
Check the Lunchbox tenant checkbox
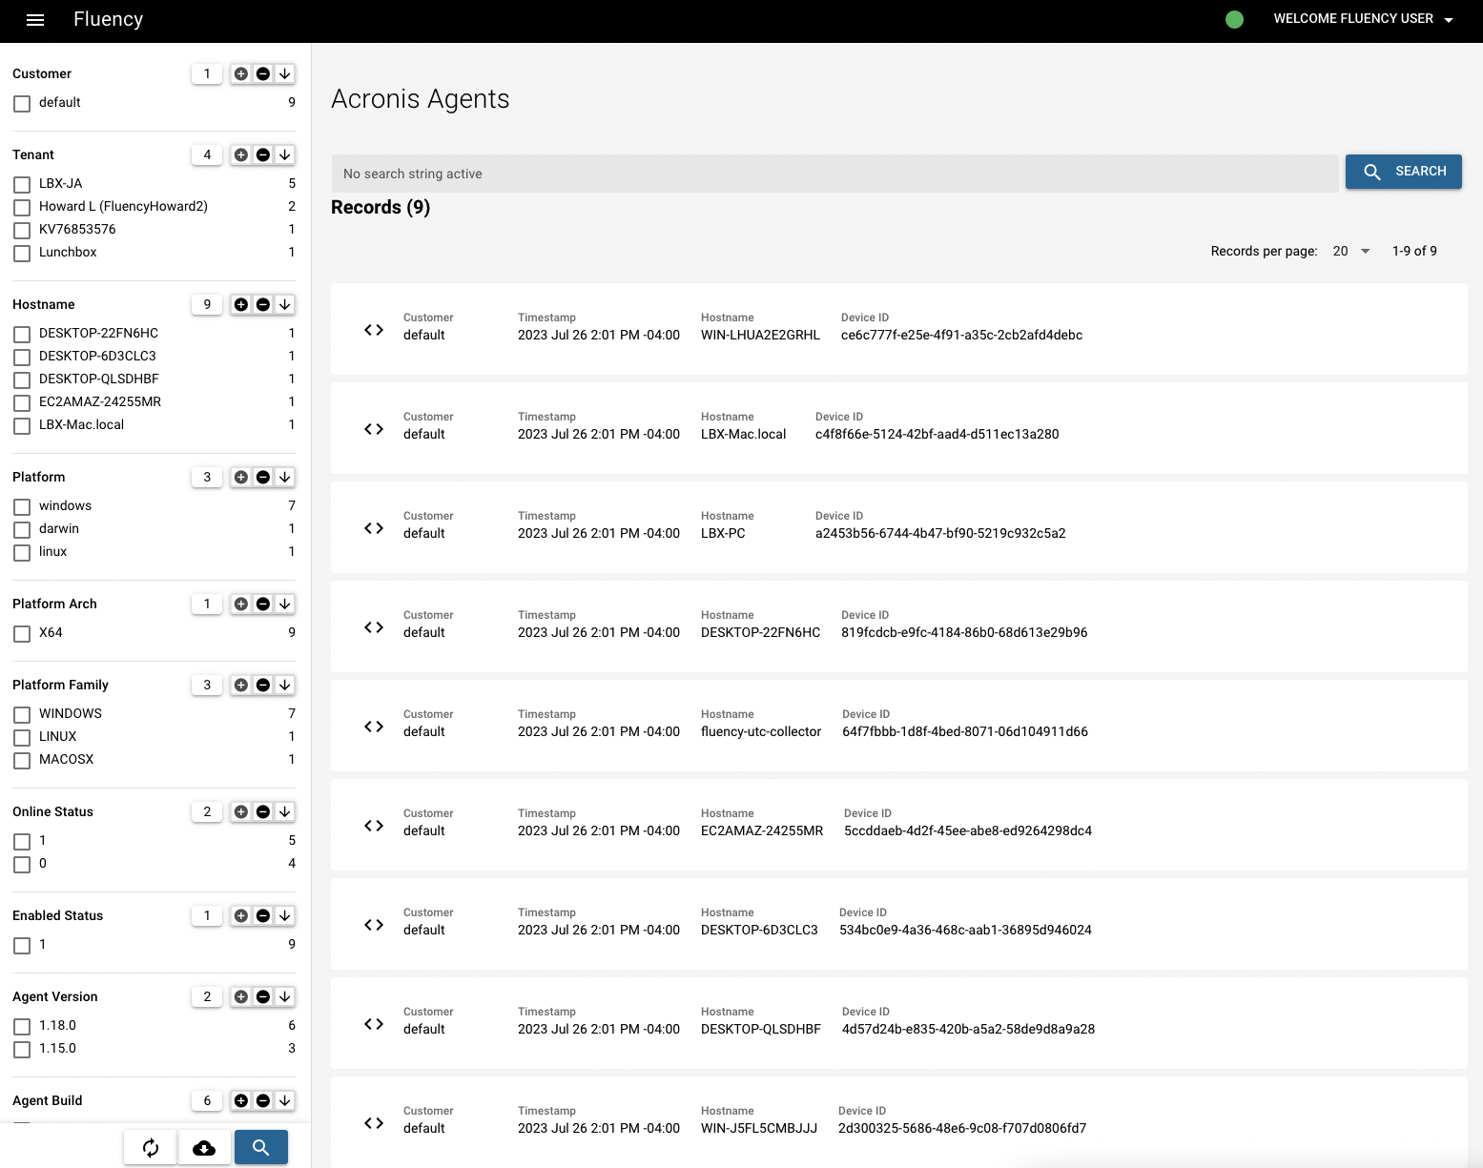22,253
